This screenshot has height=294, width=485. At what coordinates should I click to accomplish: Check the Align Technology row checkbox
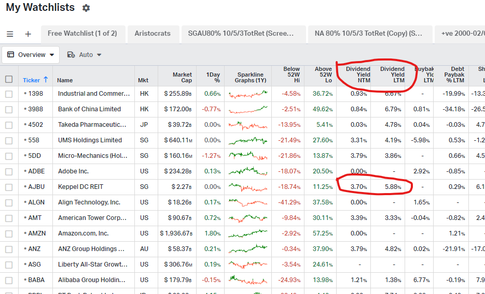pos(9,203)
